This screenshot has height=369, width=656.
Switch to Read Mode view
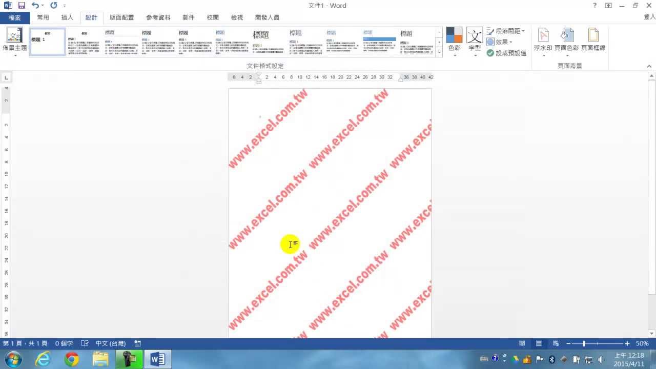click(522, 343)
